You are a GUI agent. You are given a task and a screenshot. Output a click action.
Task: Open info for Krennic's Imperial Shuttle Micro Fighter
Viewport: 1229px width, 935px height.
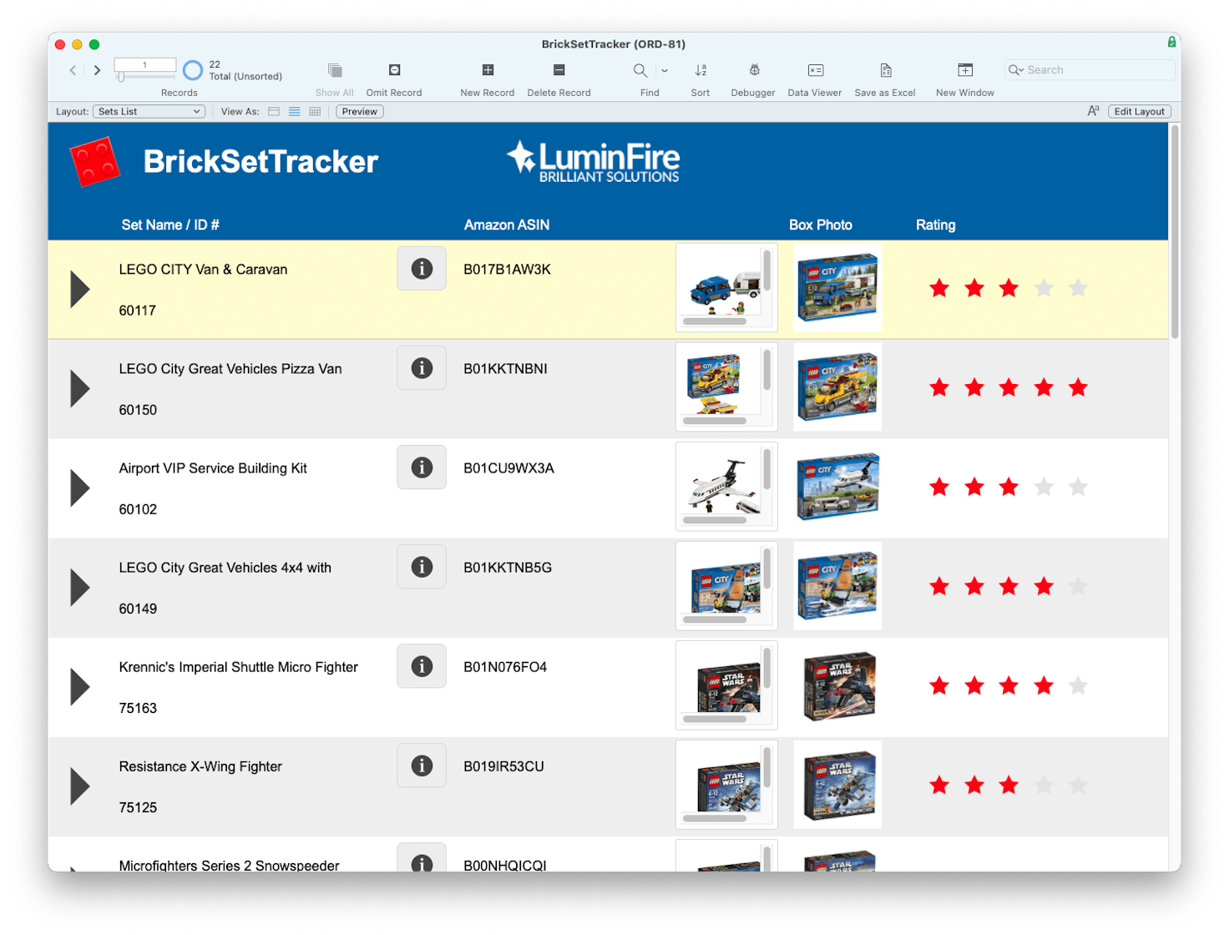(x=422, y=665)
